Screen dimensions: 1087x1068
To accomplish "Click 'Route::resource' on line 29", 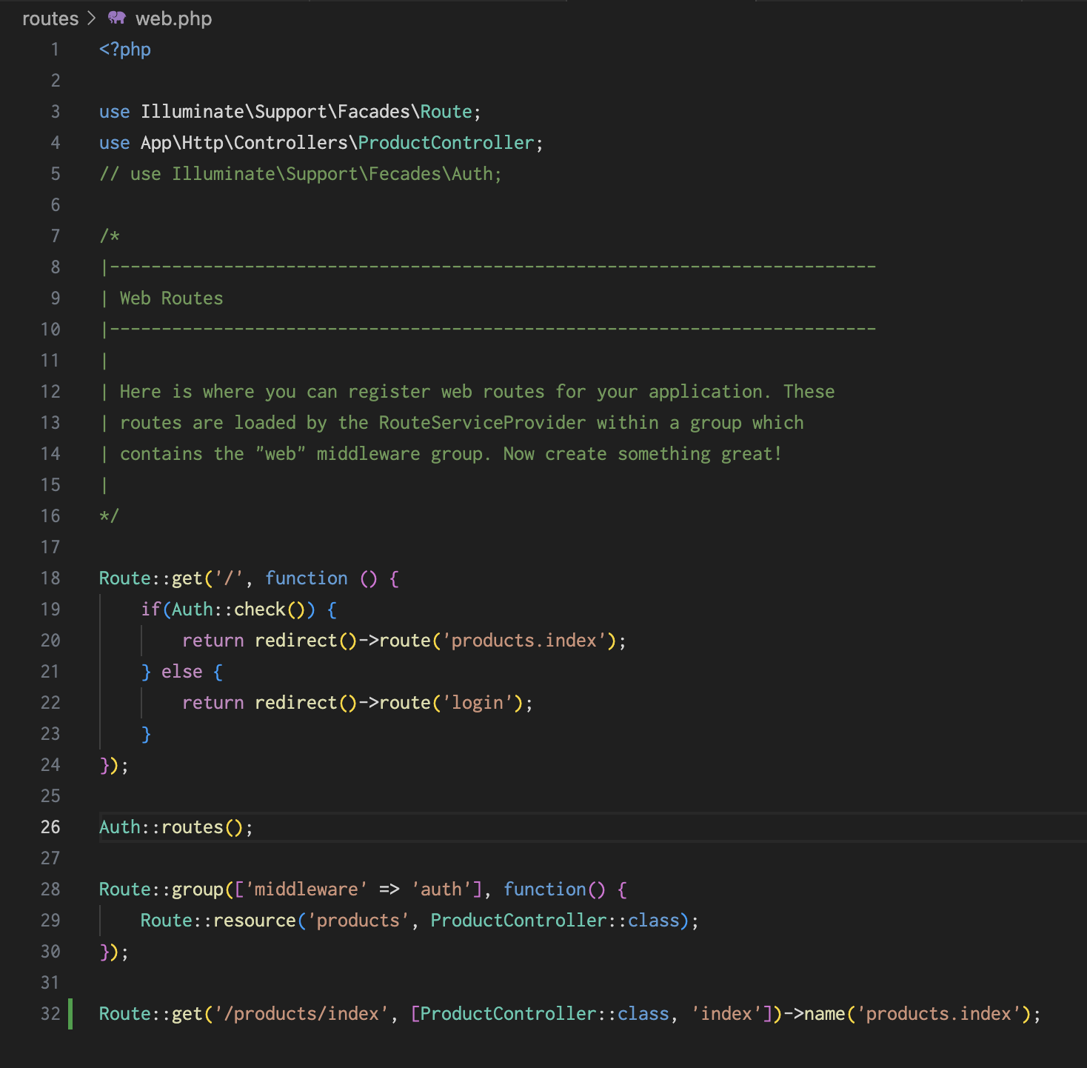I will coord(218,921).
